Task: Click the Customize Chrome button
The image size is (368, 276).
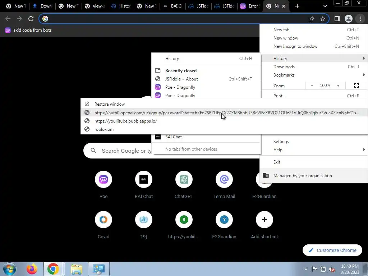Action: (332, 250)
